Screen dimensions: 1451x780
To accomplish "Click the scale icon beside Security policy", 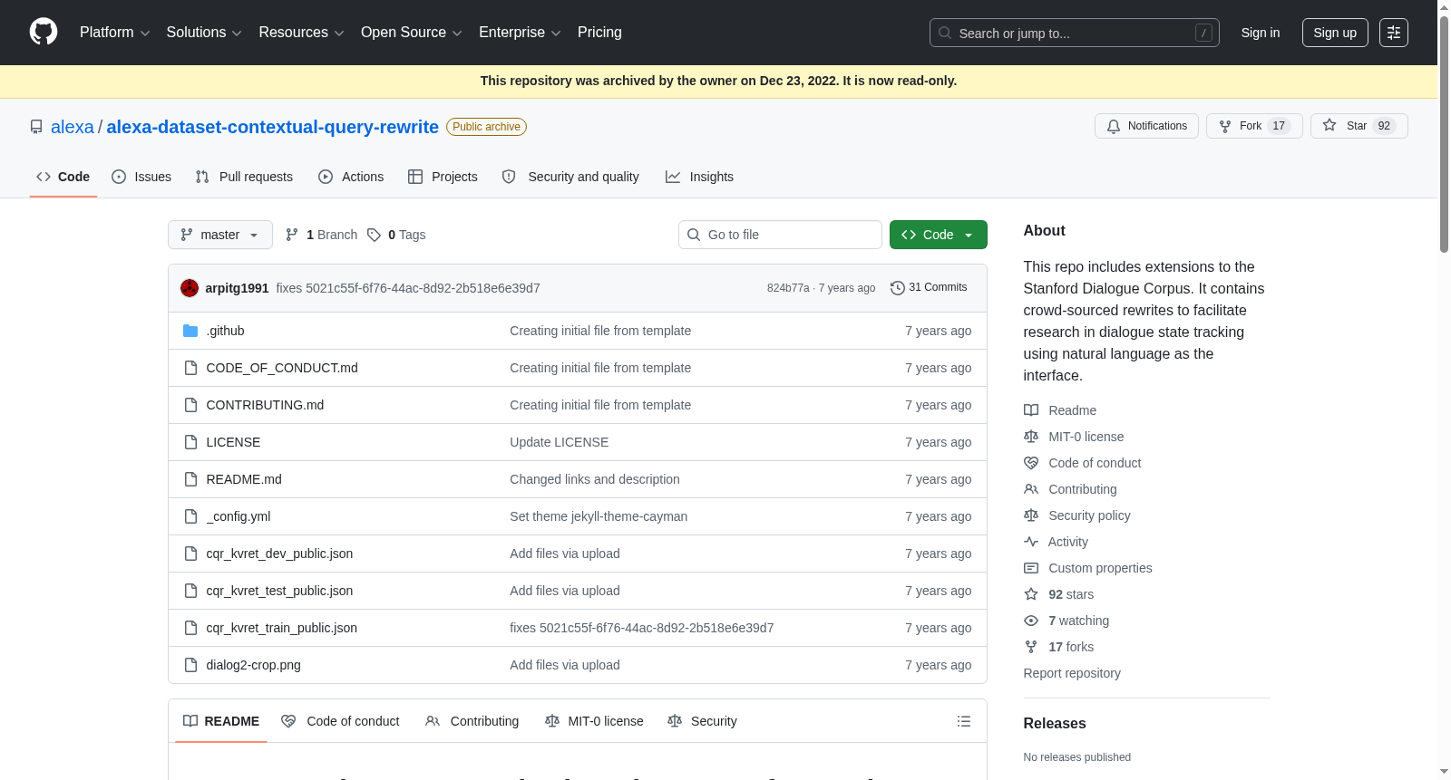I will (x=1031, y=515).
